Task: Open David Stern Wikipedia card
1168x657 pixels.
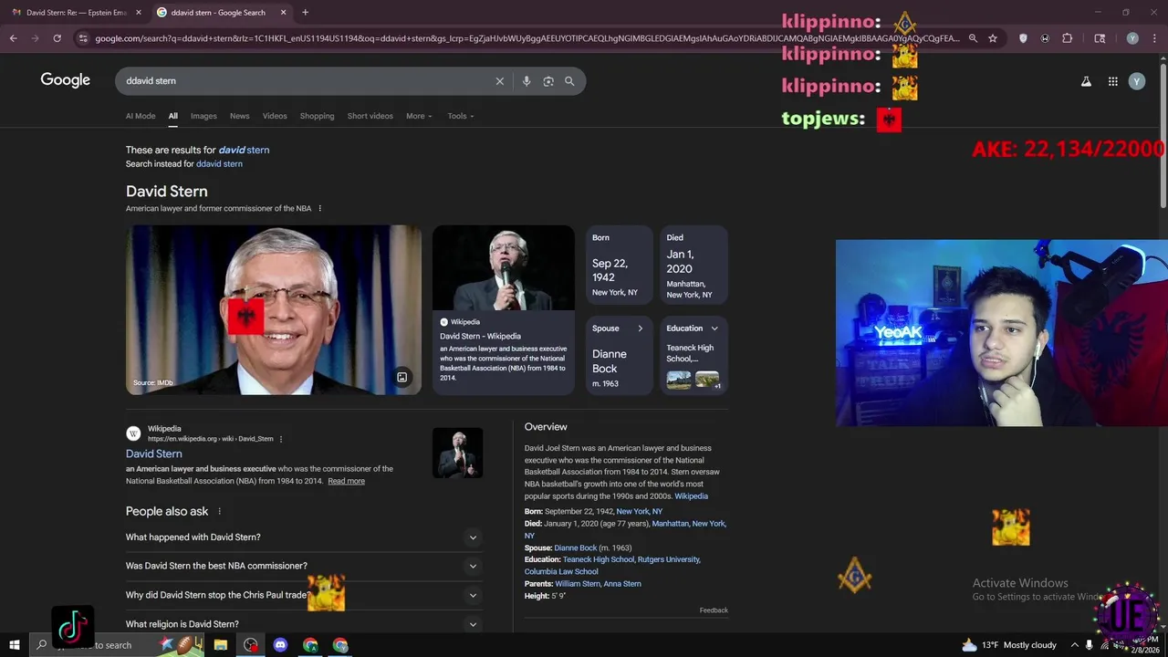Action: click(504, 310)
